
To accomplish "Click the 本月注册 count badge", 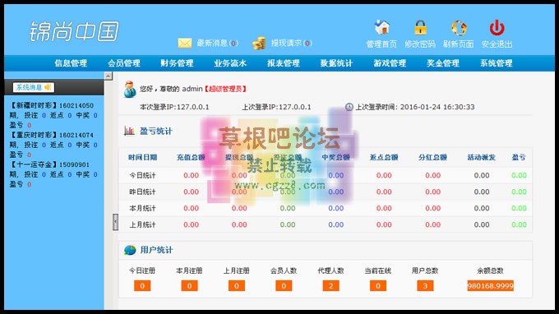I will tap(189, 286).
